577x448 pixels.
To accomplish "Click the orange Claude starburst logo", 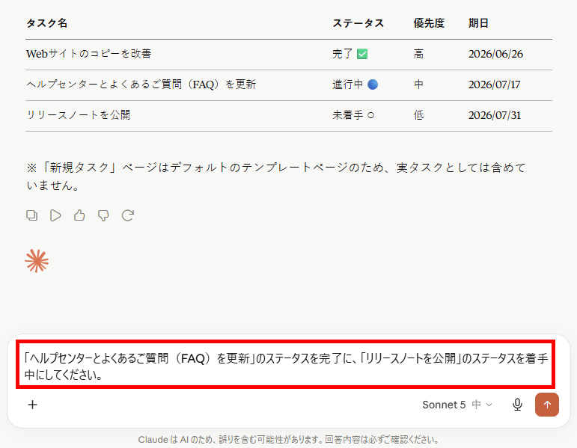I will click(37, 261).
